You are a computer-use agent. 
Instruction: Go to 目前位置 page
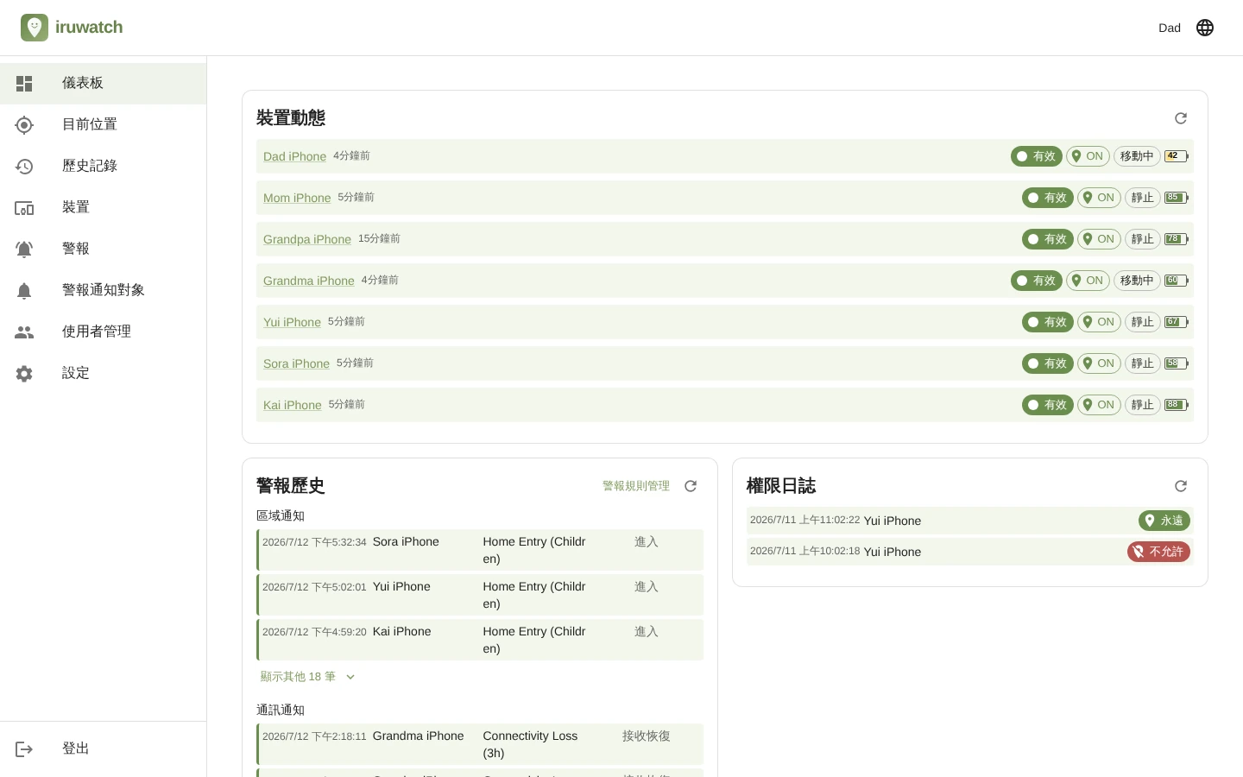click(x=104, y=125)
